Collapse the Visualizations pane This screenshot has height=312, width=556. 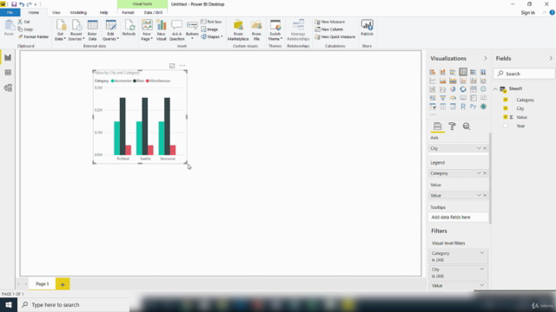(486, 58)
